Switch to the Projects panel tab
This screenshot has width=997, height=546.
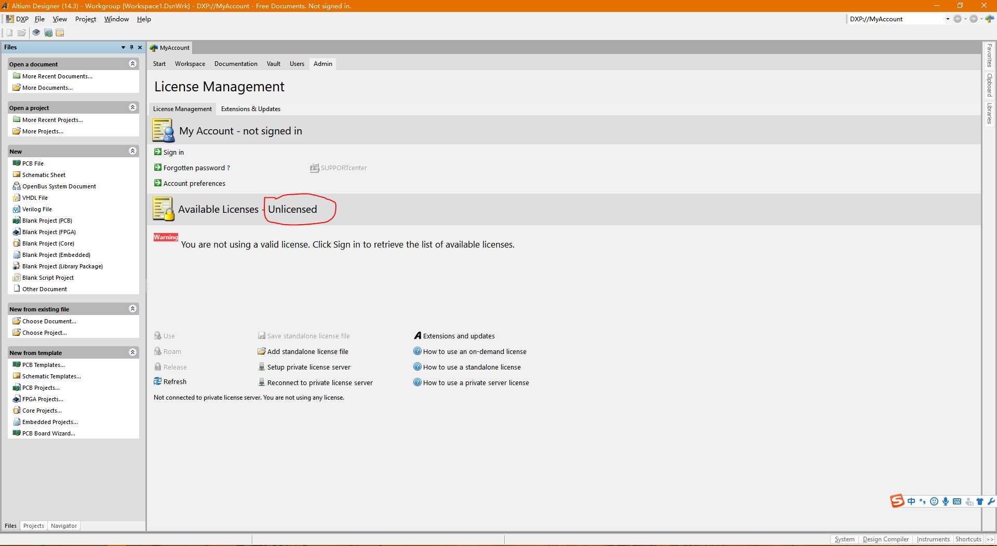(x=34, y=526)
